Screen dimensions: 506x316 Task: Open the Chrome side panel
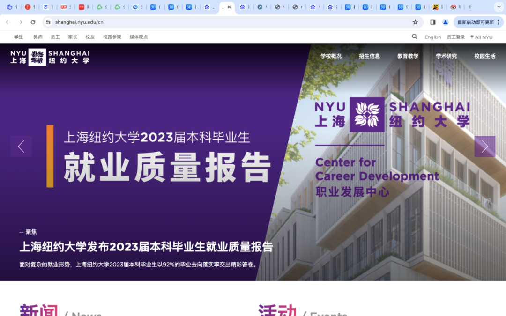click(x=433, y=22)
